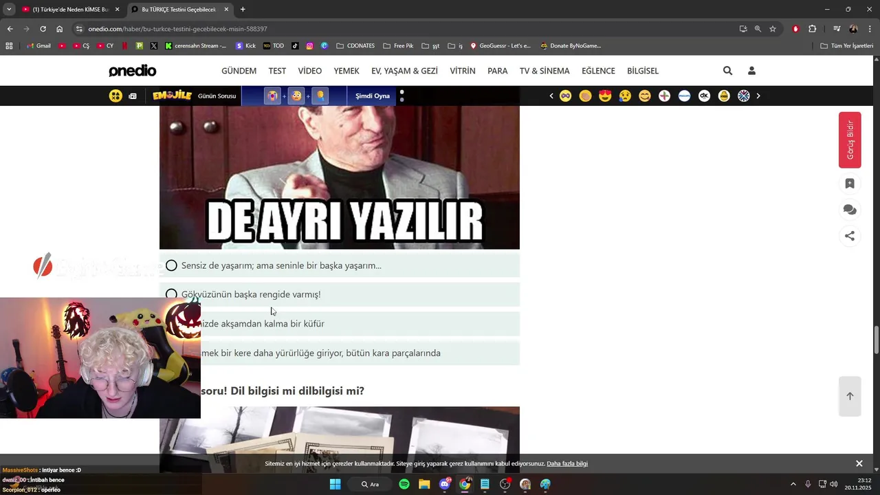Open the 'Tüm Yer İşaretleri' folder
Image resolution: width=880 pixels, height=495 pixels.
coord(847,46)
